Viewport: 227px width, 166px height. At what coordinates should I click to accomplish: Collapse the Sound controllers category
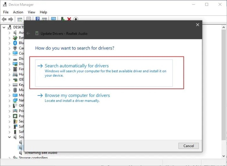(x=9, y=137)
